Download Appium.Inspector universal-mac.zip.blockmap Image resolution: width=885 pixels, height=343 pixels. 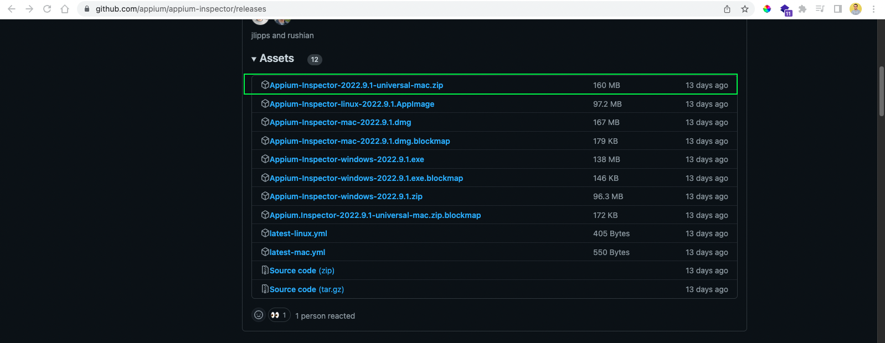375,215
